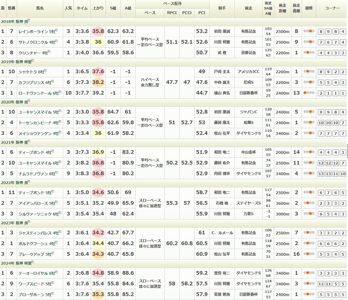Click the 上がり column header

tap(98, 8)
